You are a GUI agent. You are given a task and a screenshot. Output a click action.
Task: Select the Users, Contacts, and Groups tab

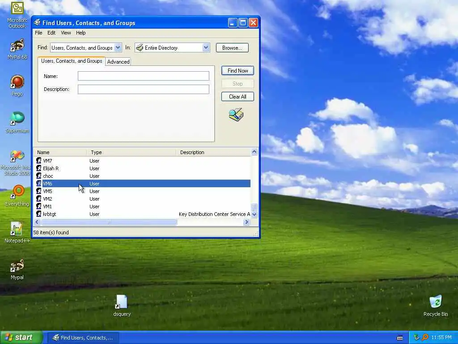point(72,61)
